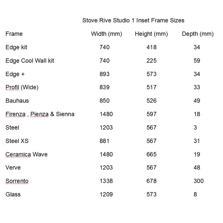The width and height of the screenshot is (223, 223).
Task: Select the Steel XS row label
Action: 17,141
